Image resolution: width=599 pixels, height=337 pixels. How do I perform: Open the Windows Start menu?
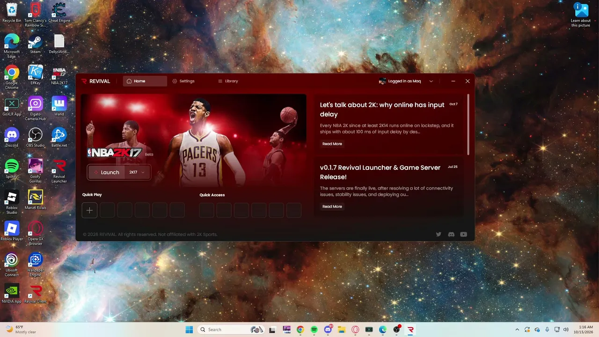(x=189, y=330)
